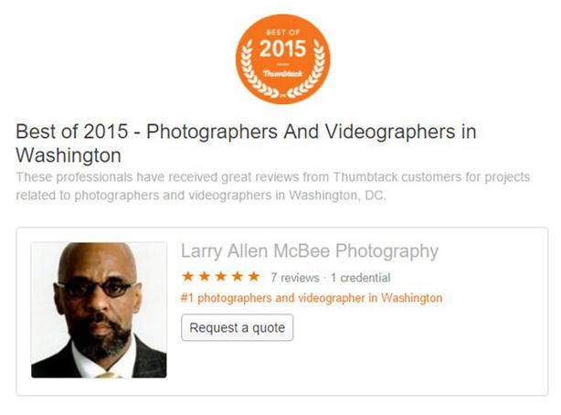The image size is (561, 415).
Task: Click the left laurel wreath on badge
Action: coord(256,71)
